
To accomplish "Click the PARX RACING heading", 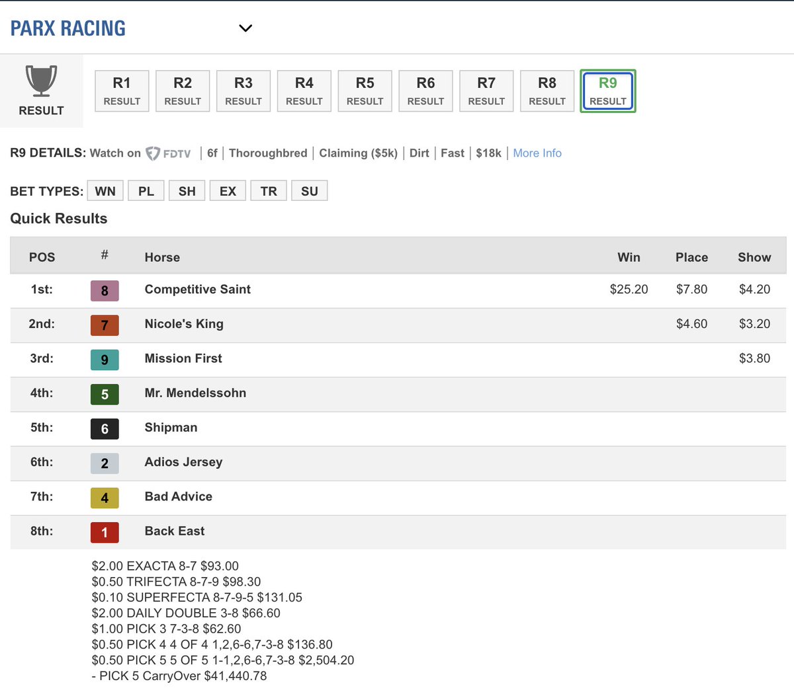I will coord(68,28).
